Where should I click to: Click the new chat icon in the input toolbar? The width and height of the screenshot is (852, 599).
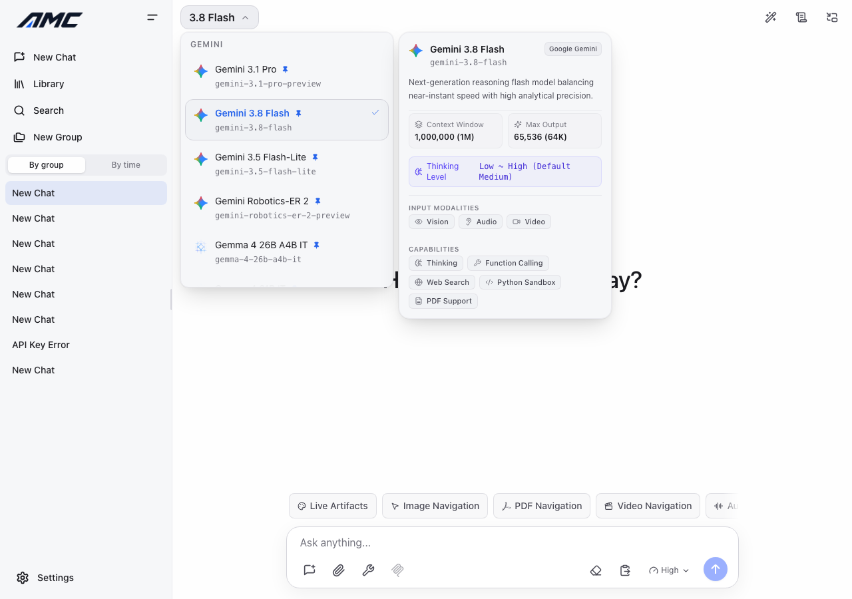click(x=310, y=570)
